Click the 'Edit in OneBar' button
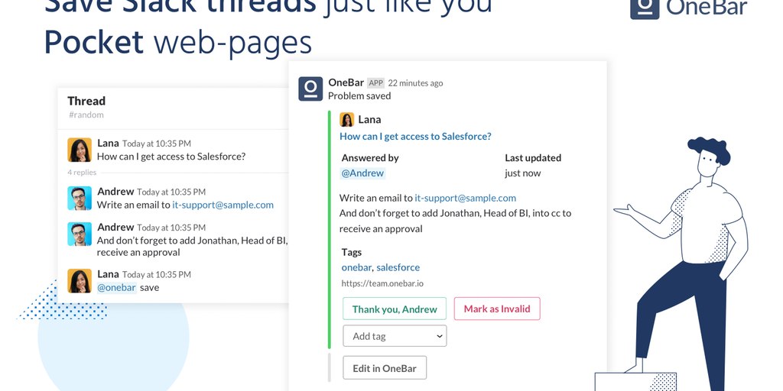This screenshot has width=783, height=391. click(385, 368)
